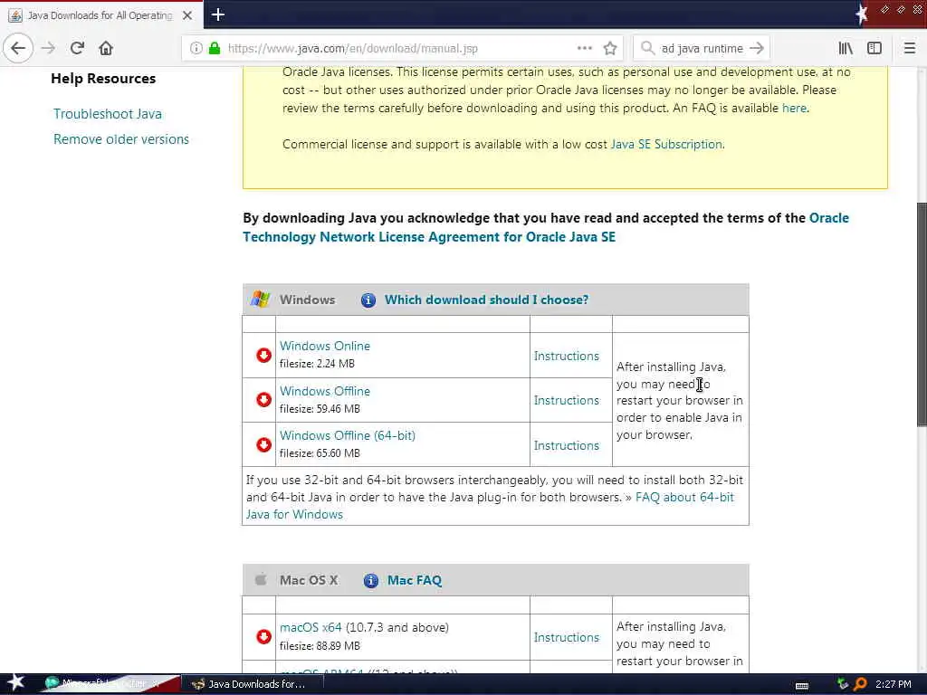Click the search box with 'ad java runtime'
This screenshot has height=695, width=927.
click(x=702, y=49)
